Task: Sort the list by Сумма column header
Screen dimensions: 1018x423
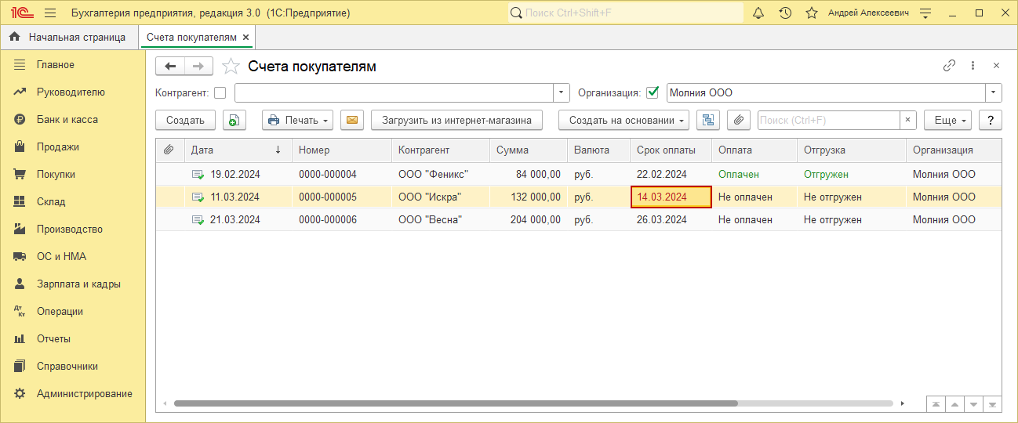Action: 513,150
